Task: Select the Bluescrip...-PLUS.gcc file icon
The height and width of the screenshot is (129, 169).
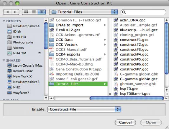Action: (116, 30)
